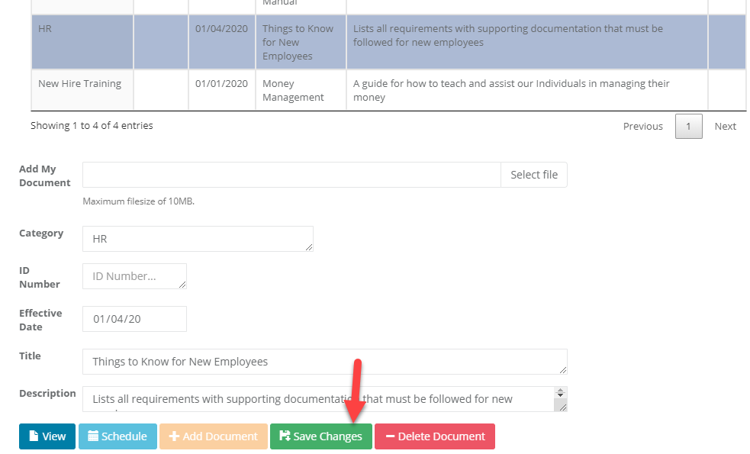Go to the Next page of entries
Screen dimensions: 750x454
pyautogui.click(x=725, y=127)
